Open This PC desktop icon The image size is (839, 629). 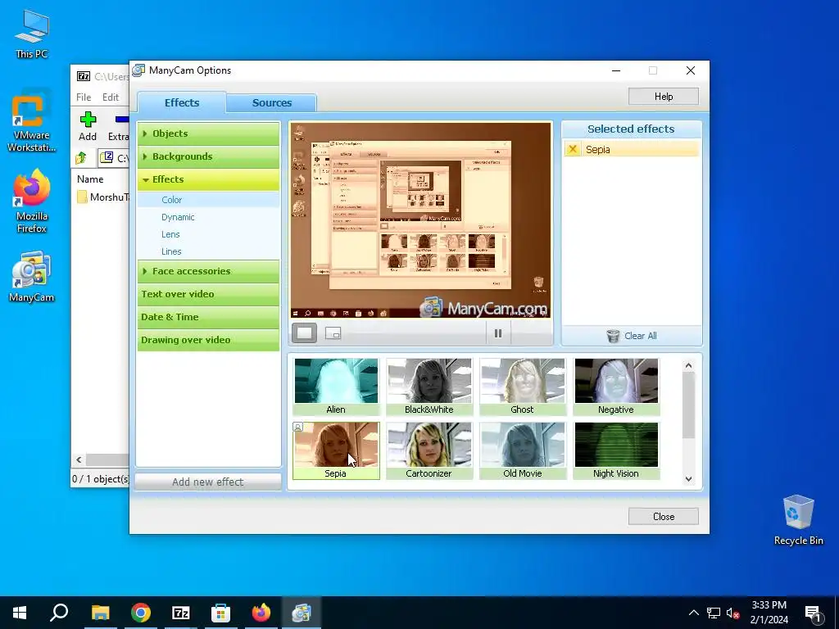pos(32,34)
